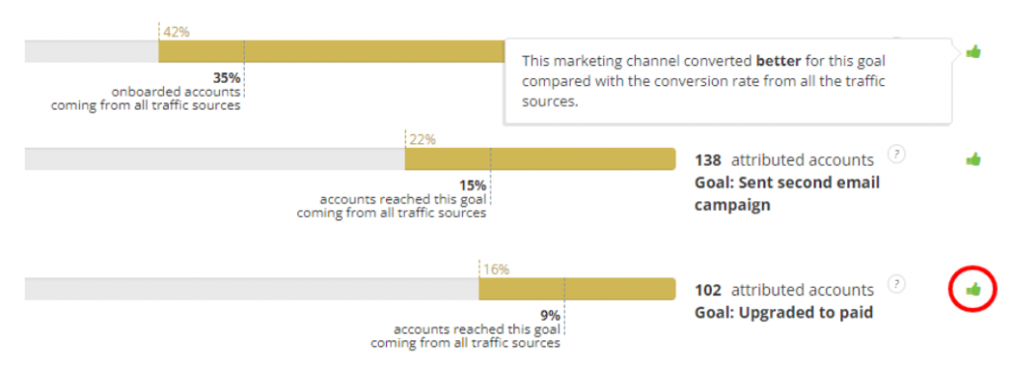Image resolution: width=1011 pixels, height=368 pixels.
Task: Click Goal: Sent second email campaign label
Action: point(787,194)
